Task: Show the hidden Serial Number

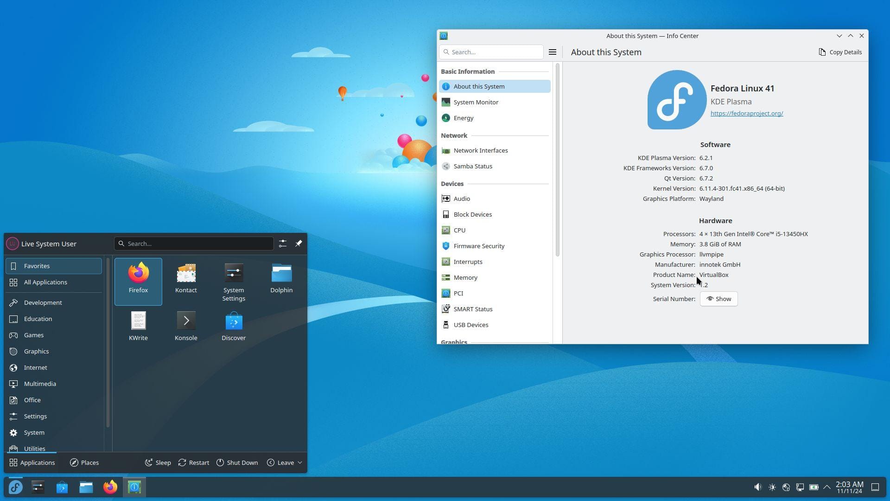Action: coord(718,299)
